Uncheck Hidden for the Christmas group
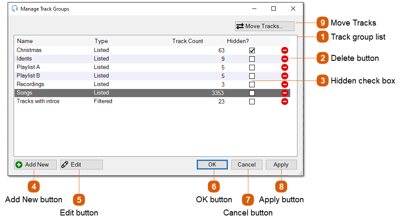This screenshot has height=224, width=402. pyautogui.click(x=252, y=51)
